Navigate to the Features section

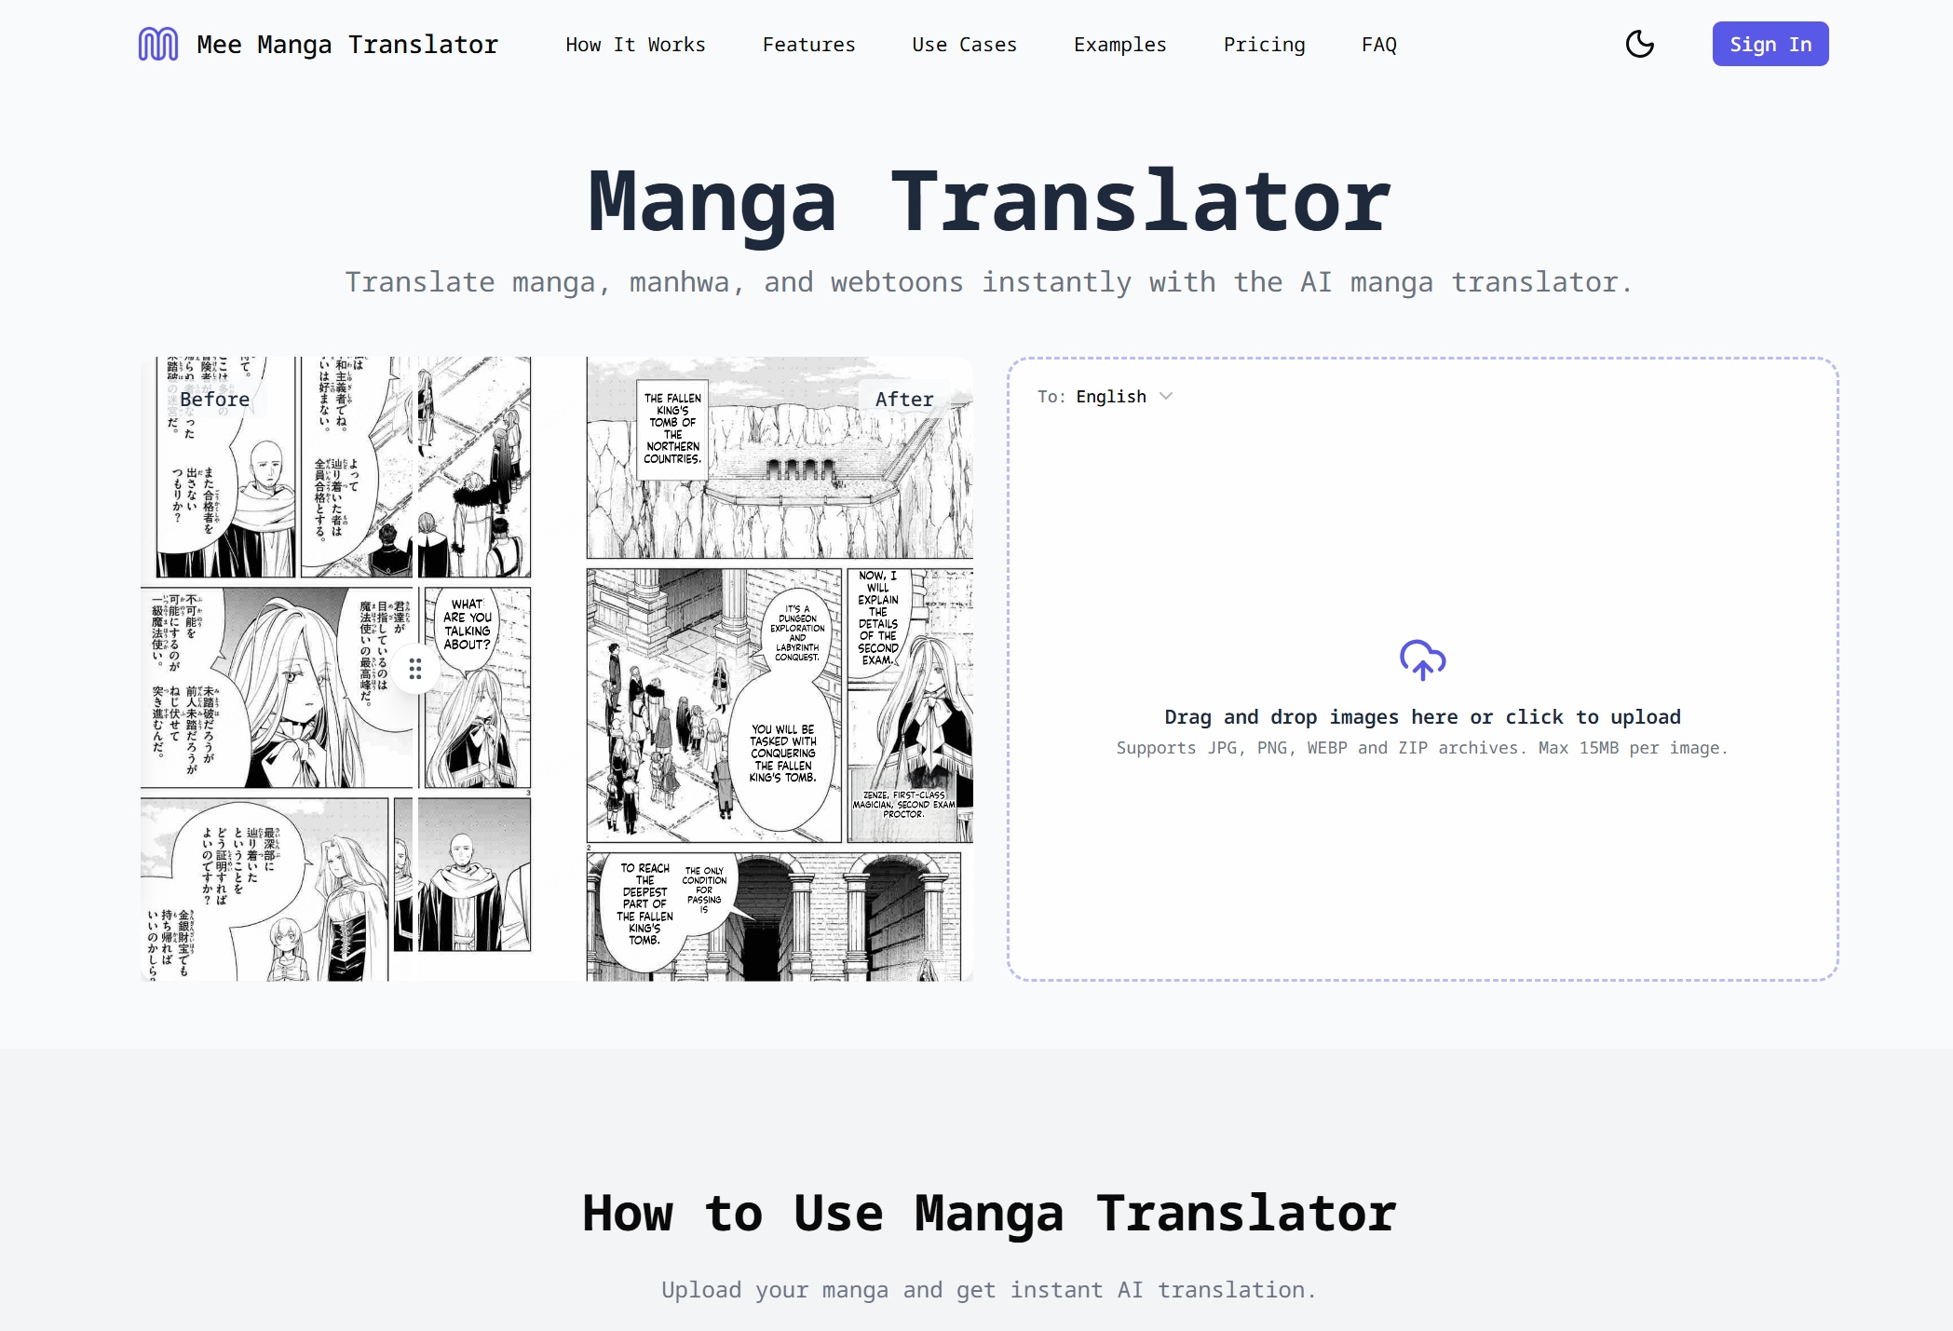pos(808,45)
